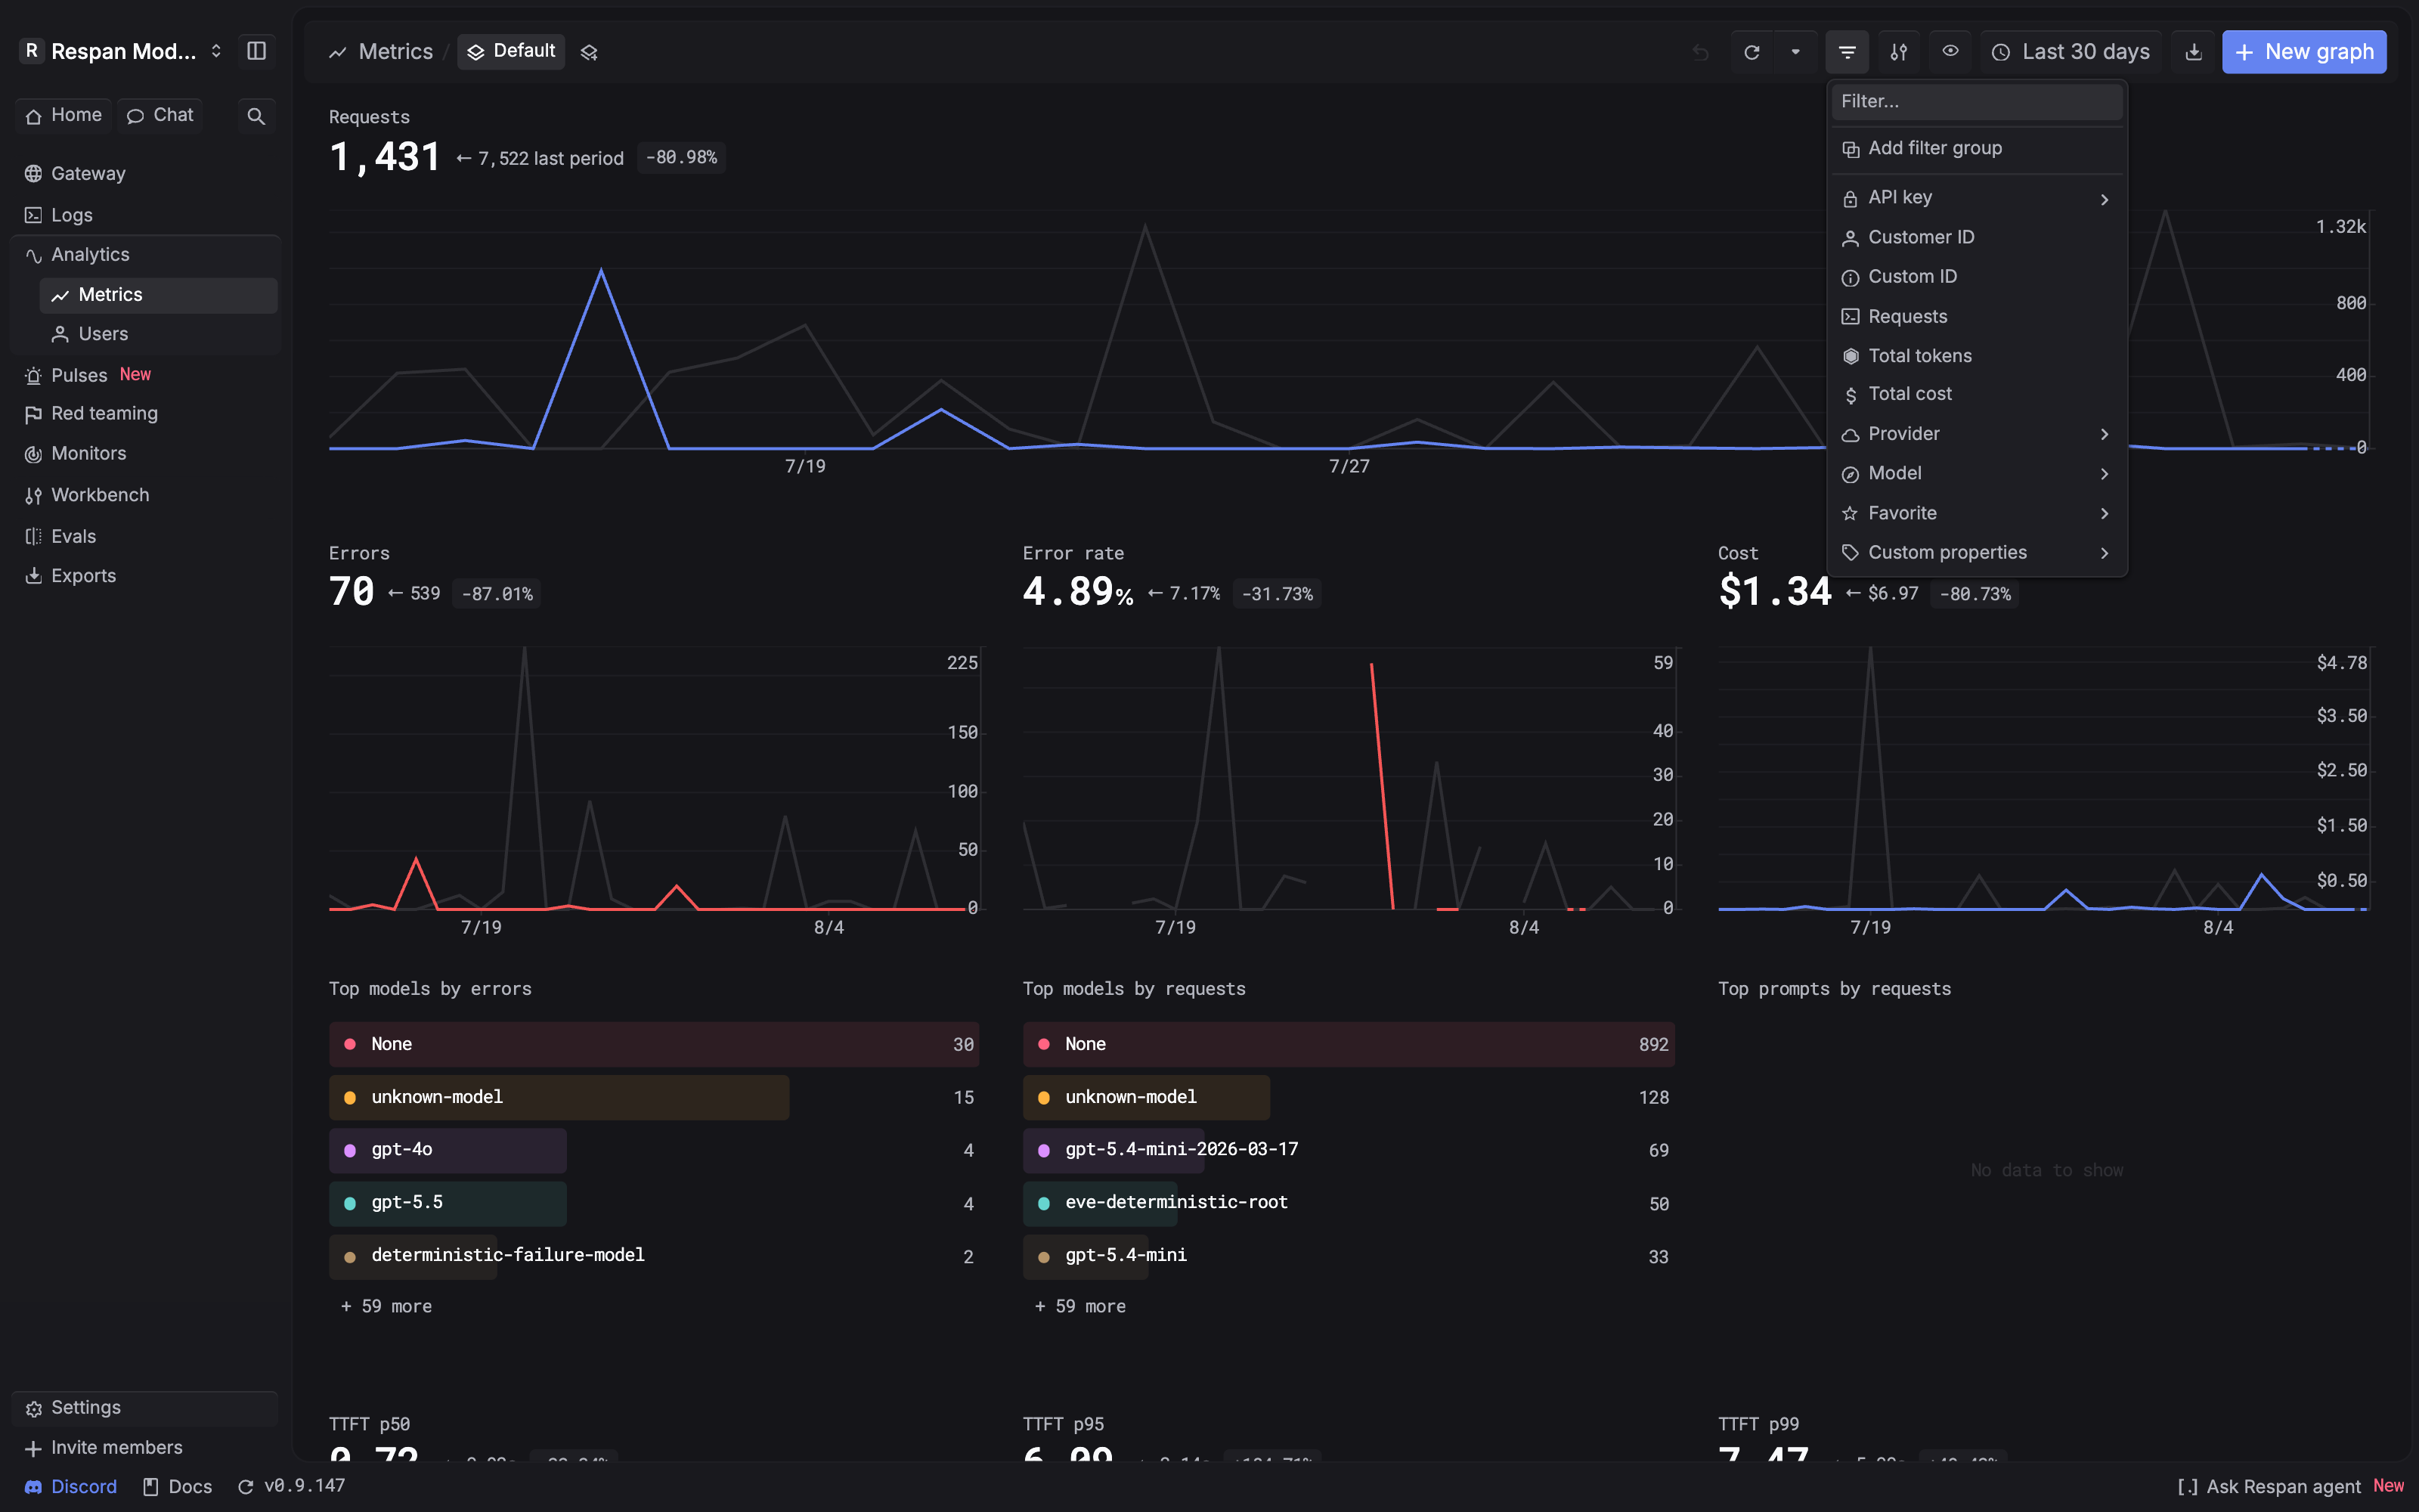Toggle the eye visibility icon
The width and height of the screenshot is (2419, 1512).
[x=1950, y=52]
